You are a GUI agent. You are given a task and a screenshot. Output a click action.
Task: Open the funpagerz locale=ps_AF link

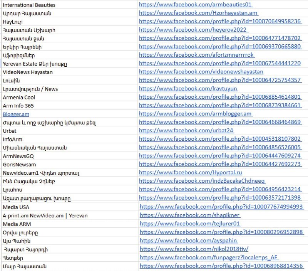[x=209, y=258]
